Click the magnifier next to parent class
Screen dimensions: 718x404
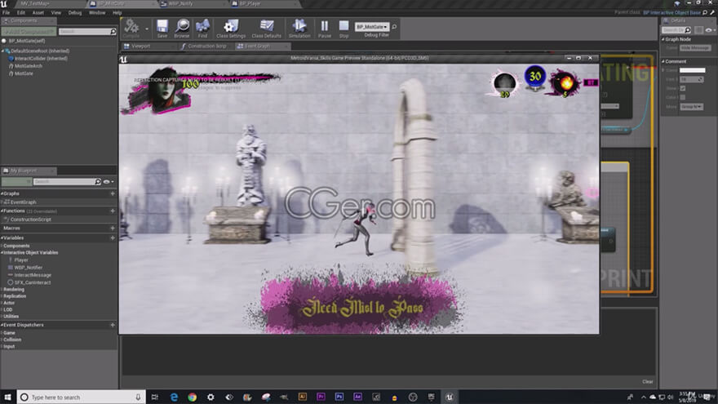(x=705, y=13)
